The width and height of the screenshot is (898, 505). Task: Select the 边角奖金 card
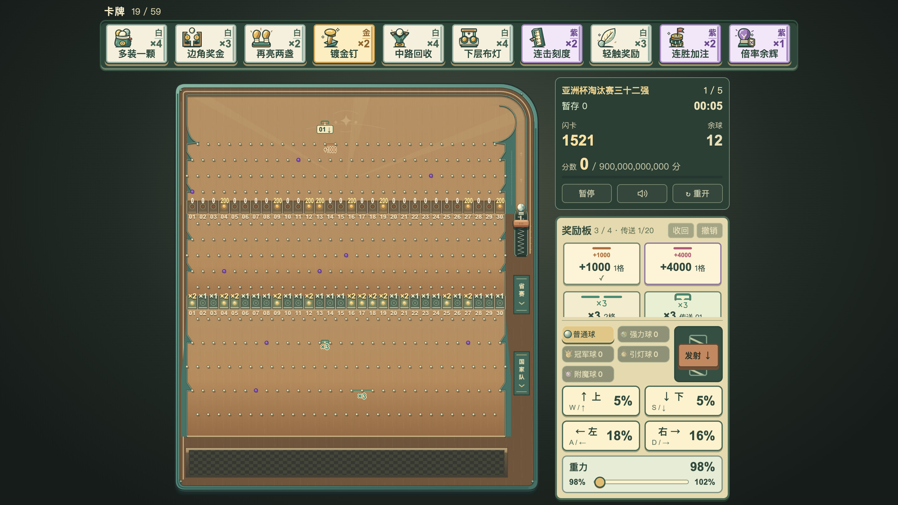[206, 44]
